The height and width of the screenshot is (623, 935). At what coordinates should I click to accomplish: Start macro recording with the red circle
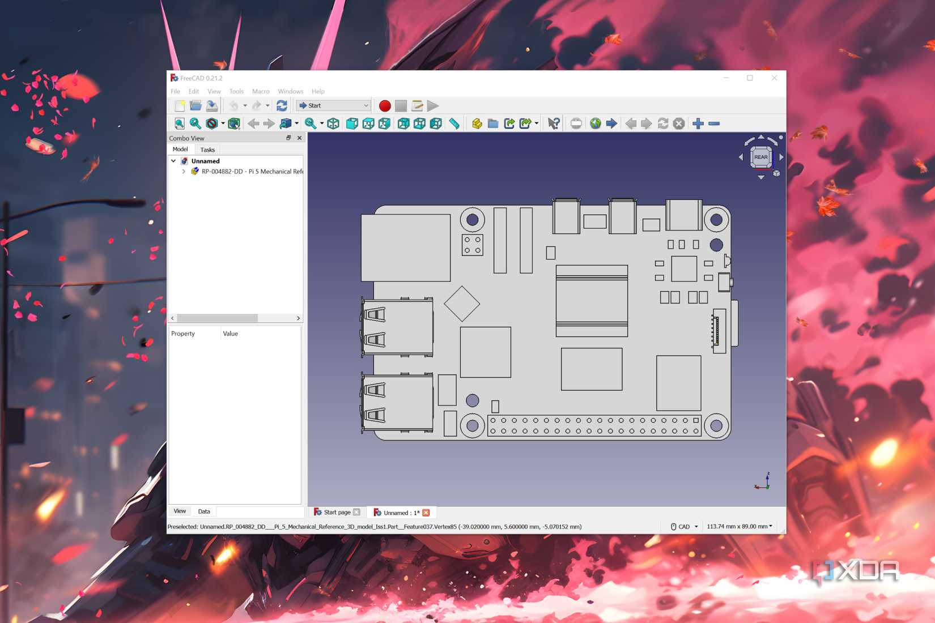pyautogui.click(x=385, y=106)
